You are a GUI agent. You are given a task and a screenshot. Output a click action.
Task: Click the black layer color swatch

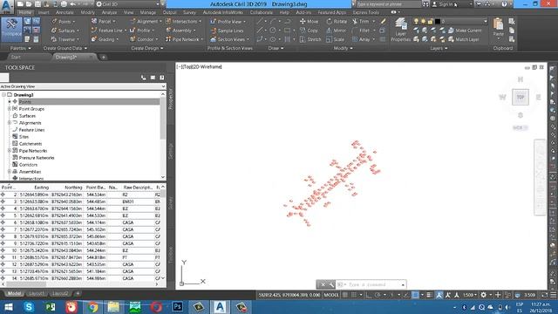(438, 21)
